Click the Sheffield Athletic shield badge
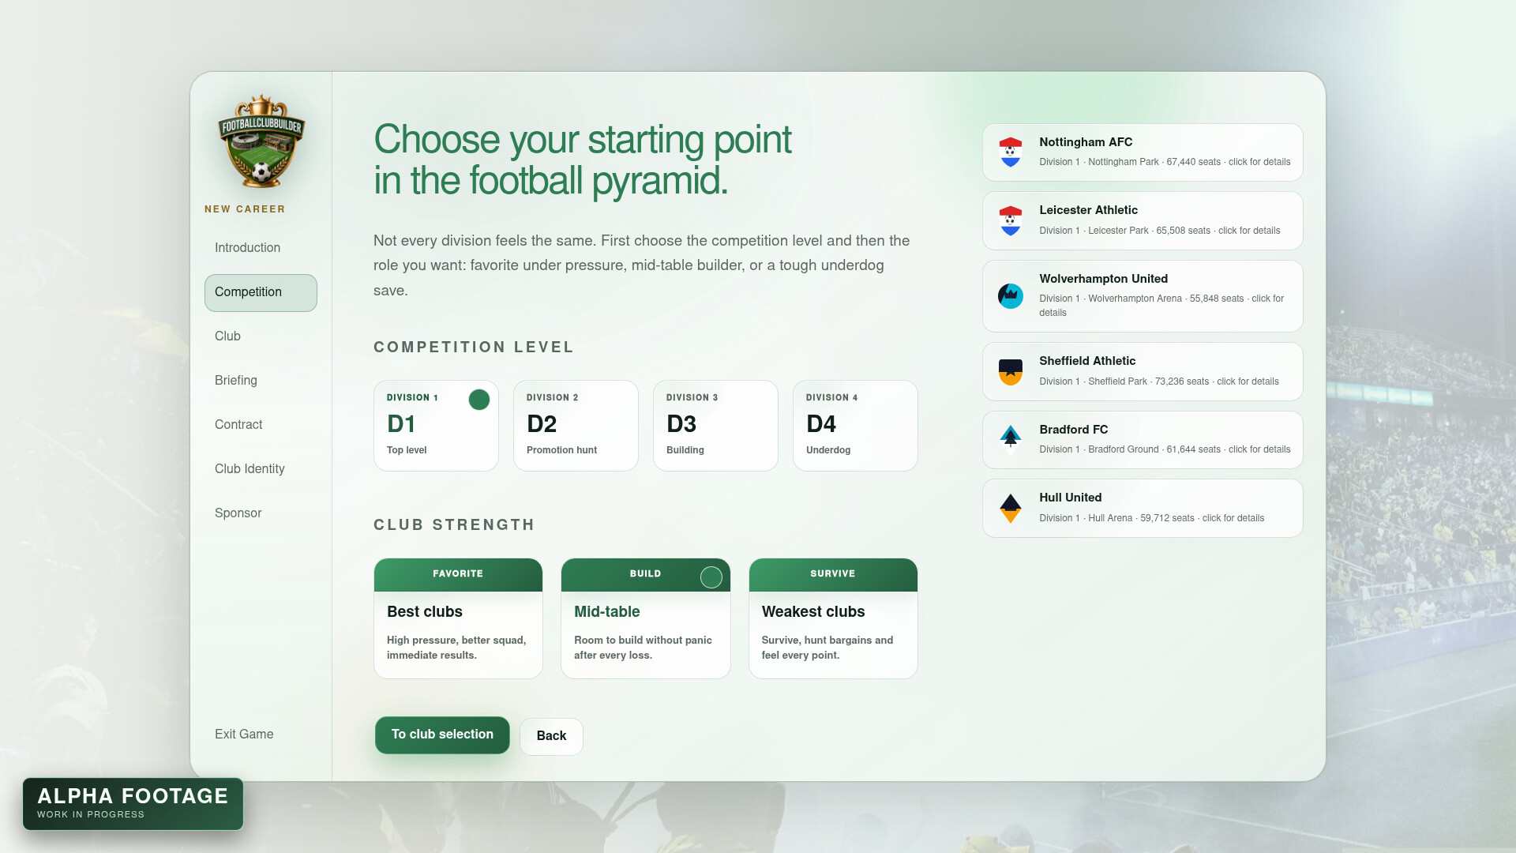Viewport: 1516px width, 853px height. coord(1010,372)
